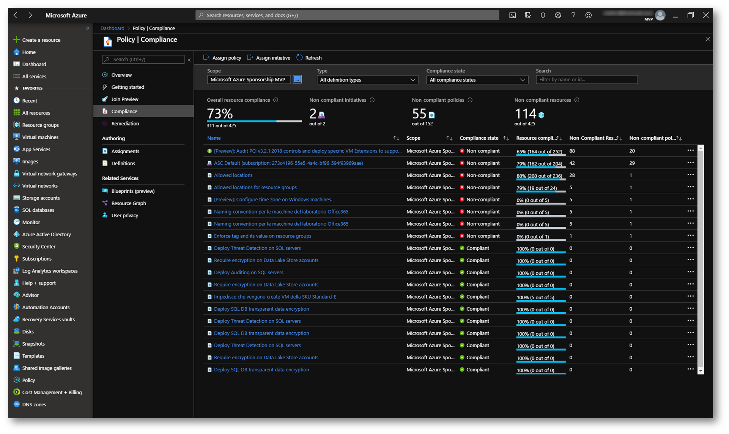Collapse the left portal sidebar
The width and height of the screenshot is (729, 434).
88,28
